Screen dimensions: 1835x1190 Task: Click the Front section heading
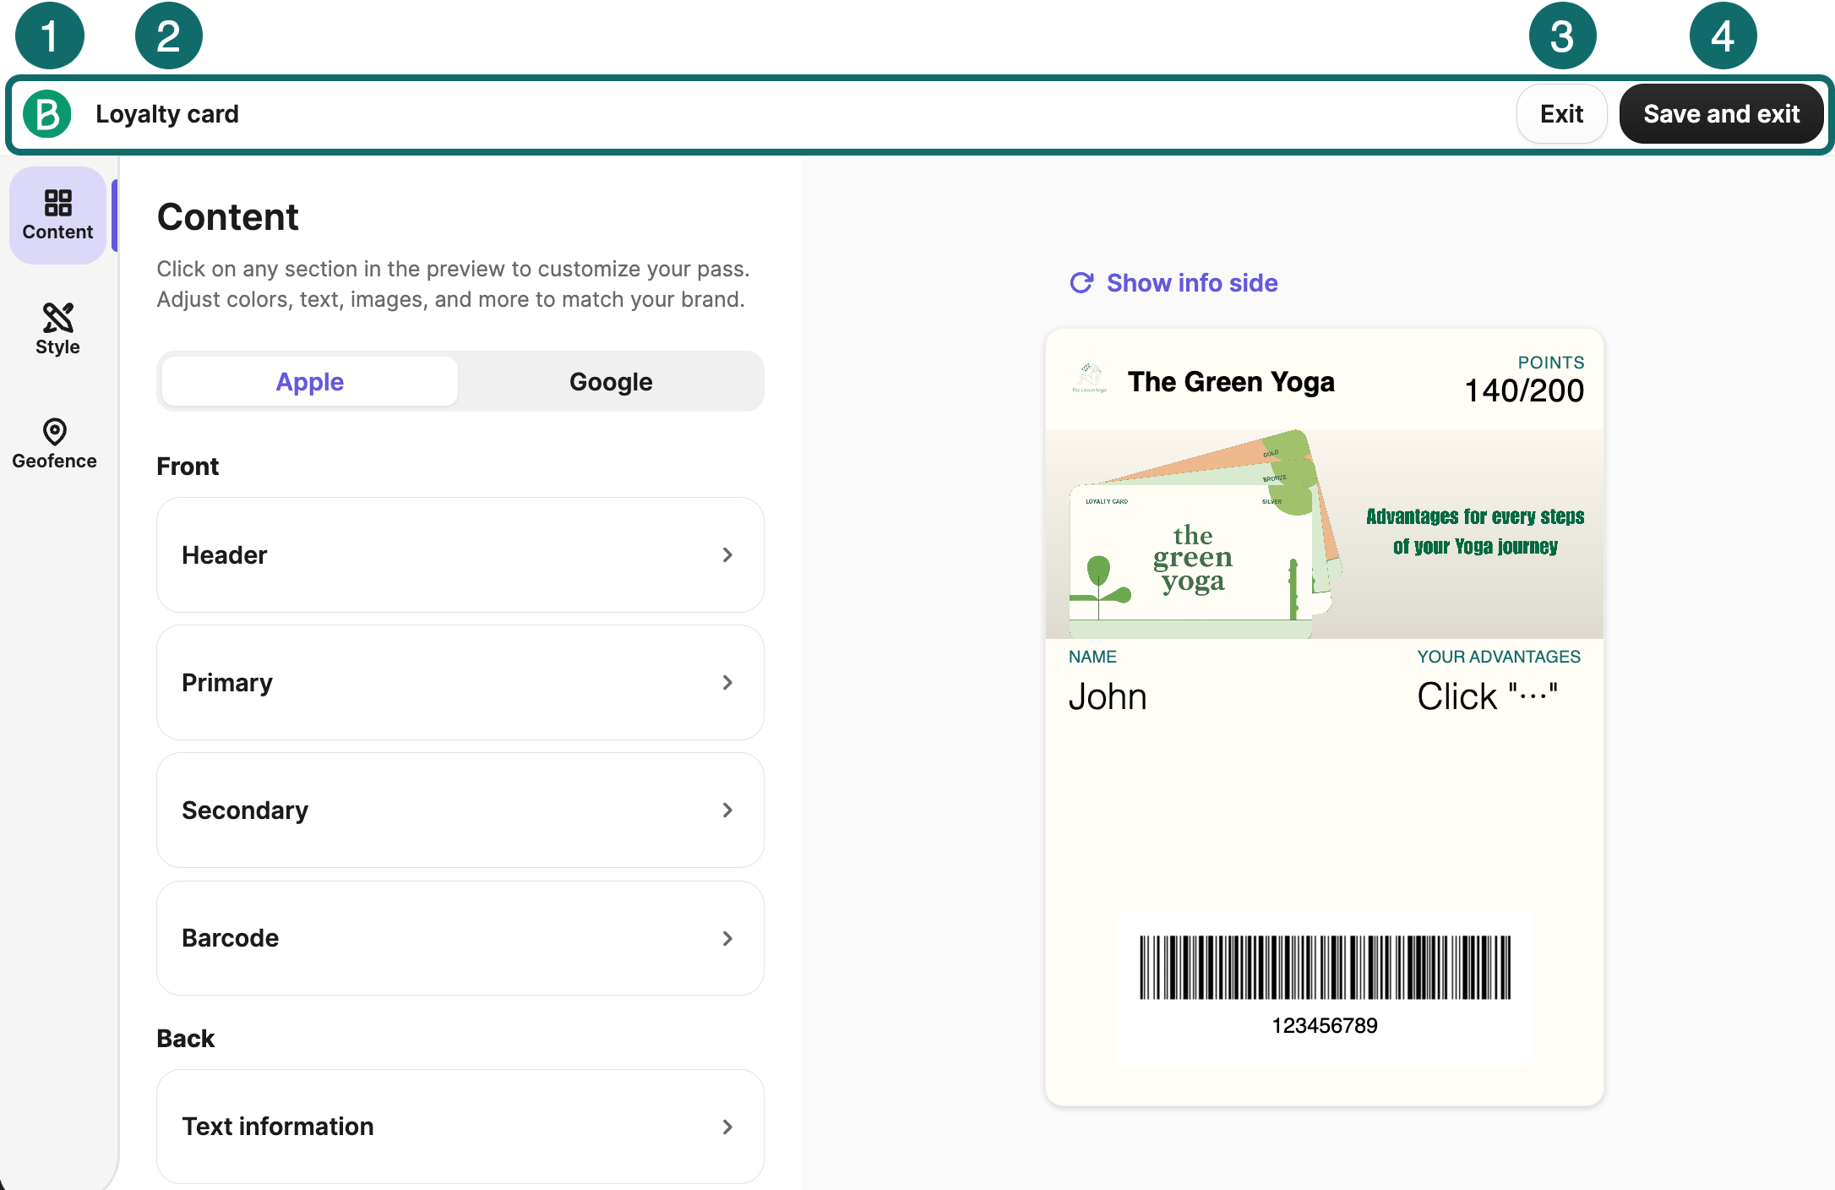(x=188, y=467)
